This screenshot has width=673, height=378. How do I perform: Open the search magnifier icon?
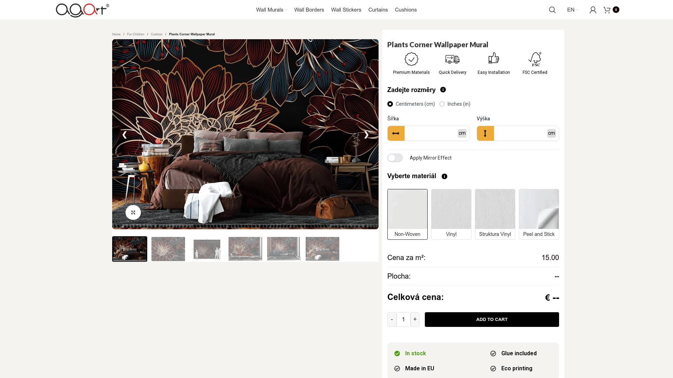(552, 10)
